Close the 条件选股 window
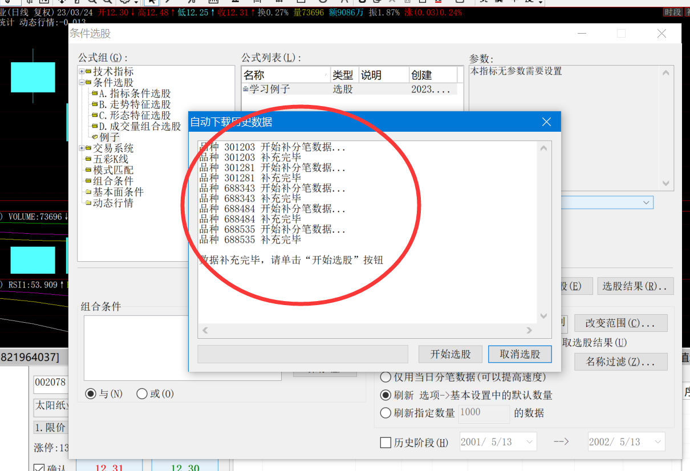 click(x=661, y=34)
